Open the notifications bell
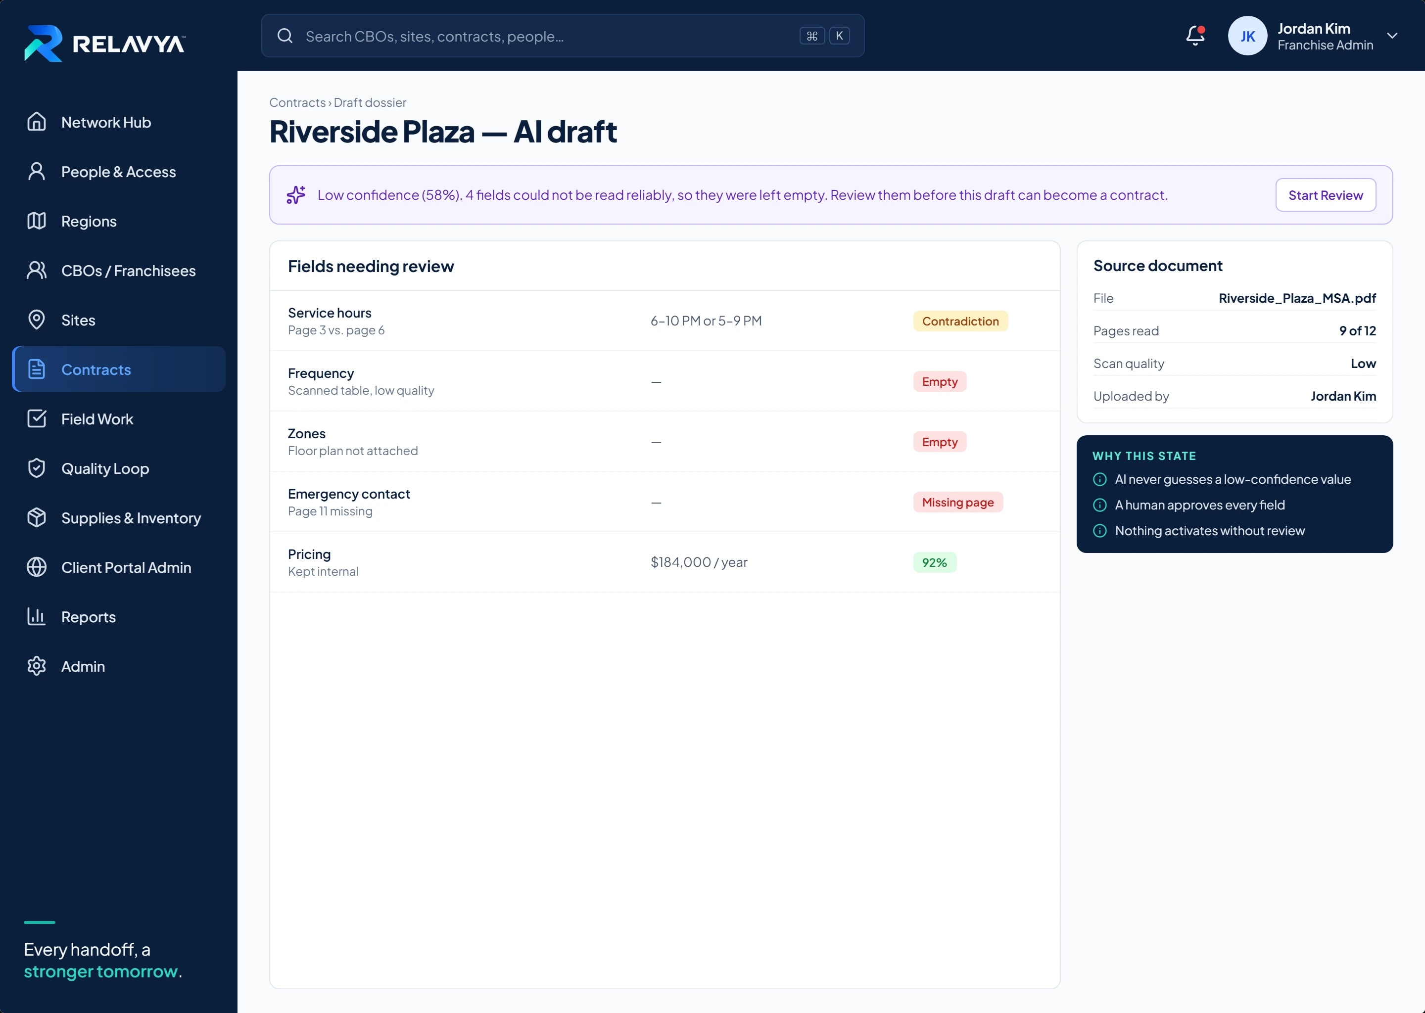Viewport: 1425px width, 1013px height. pyautogui.click(x=1195, y=36)
